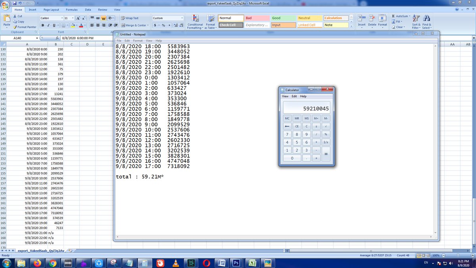Click the Office button logo
The image size is (476, 268).
pyautogui.click(x=6, y=5)
